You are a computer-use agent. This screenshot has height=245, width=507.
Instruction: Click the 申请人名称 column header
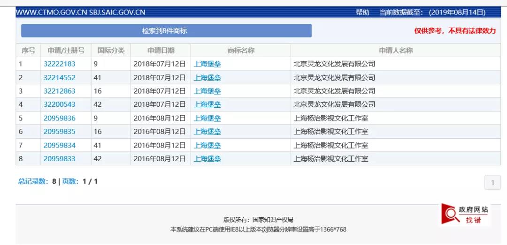tap(395, 50)
